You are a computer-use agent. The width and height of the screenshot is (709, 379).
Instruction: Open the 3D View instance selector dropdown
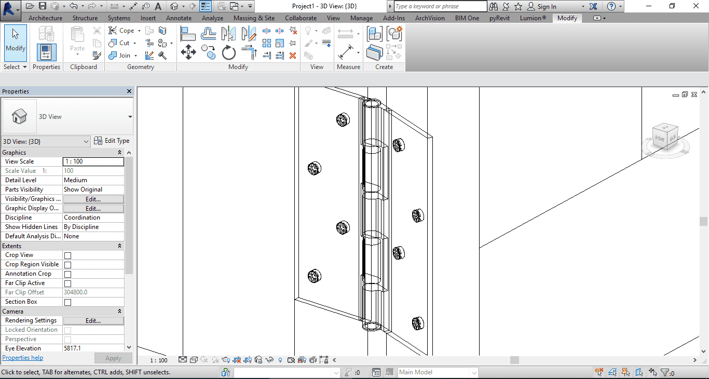46,142
